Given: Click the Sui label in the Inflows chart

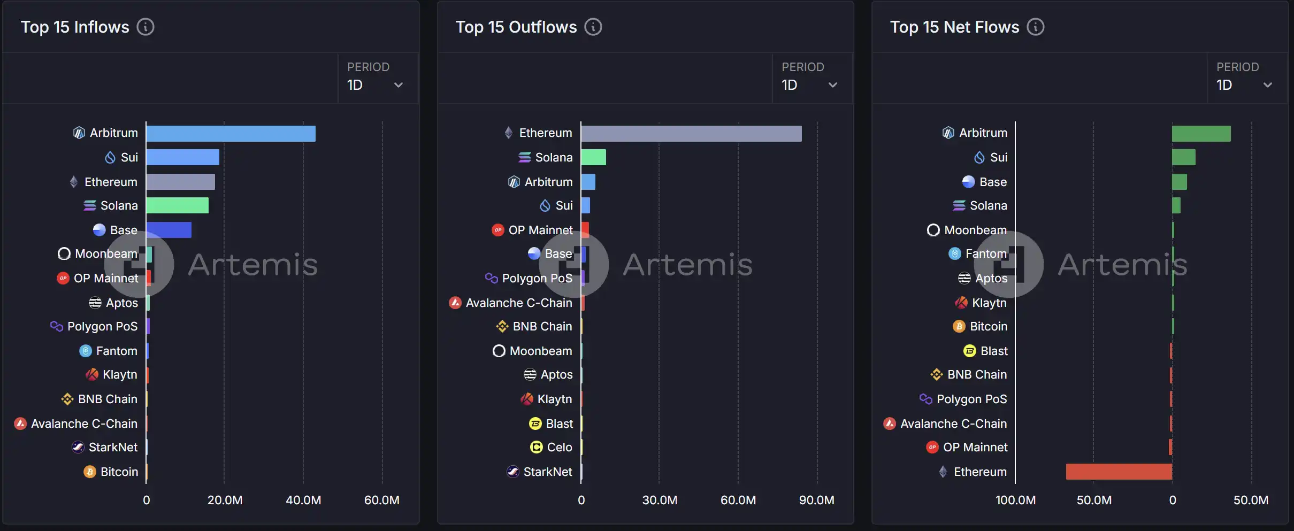Looking at the screenshot, I should pos(129,157).
